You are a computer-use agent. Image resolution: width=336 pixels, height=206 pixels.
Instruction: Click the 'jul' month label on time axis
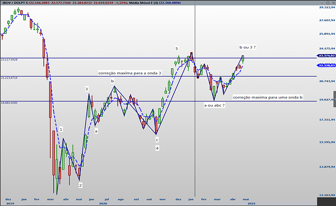pos(107,199)
